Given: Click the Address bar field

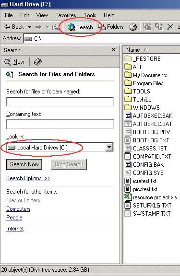Looking at the screenshot, I should point(102,38).
